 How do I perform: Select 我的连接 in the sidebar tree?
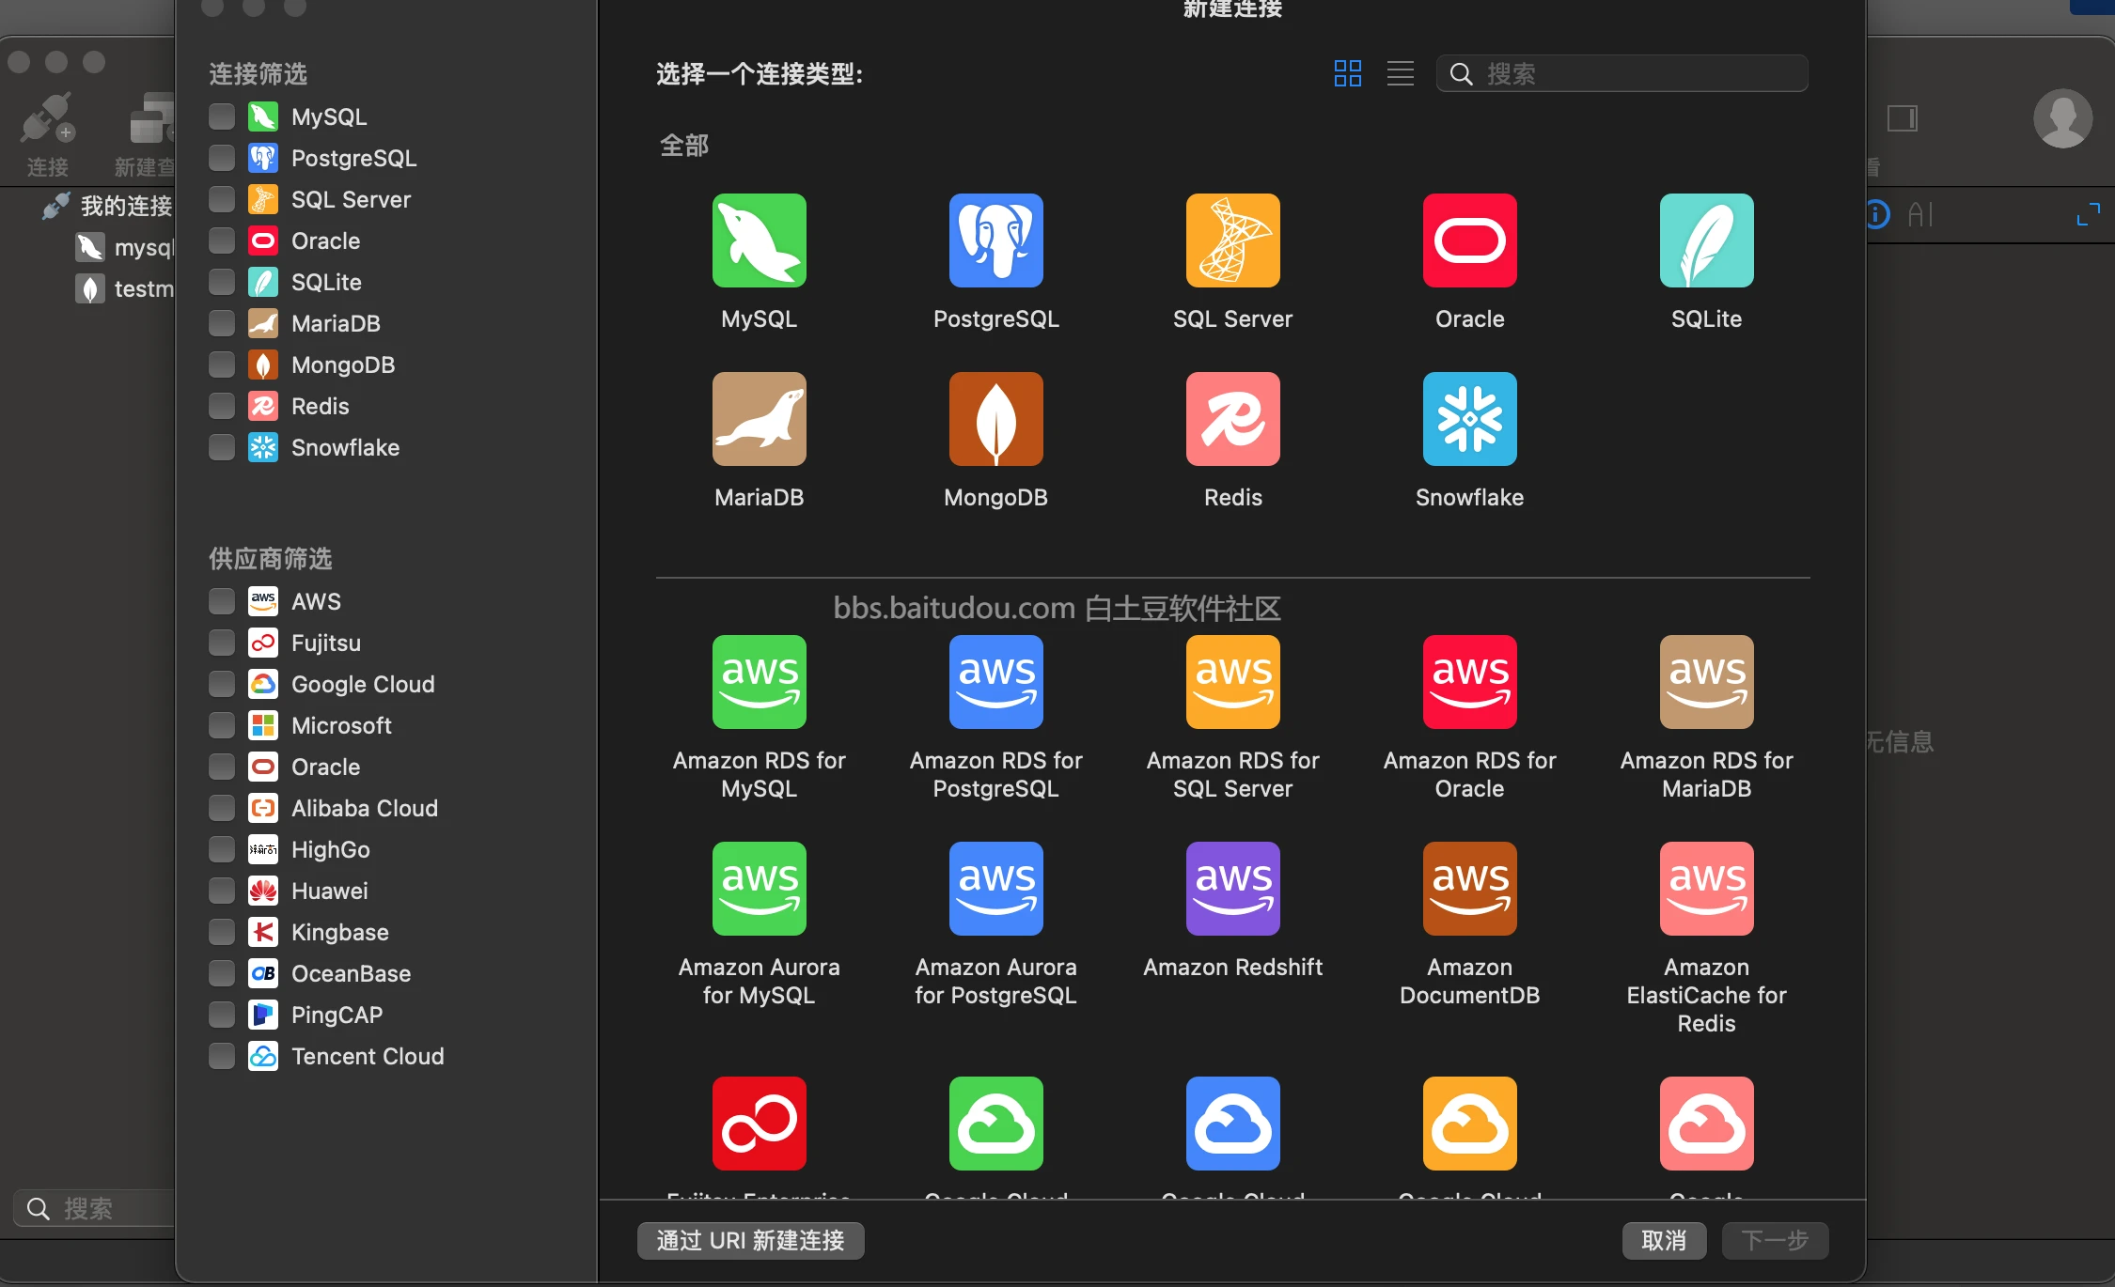point(126,206)
